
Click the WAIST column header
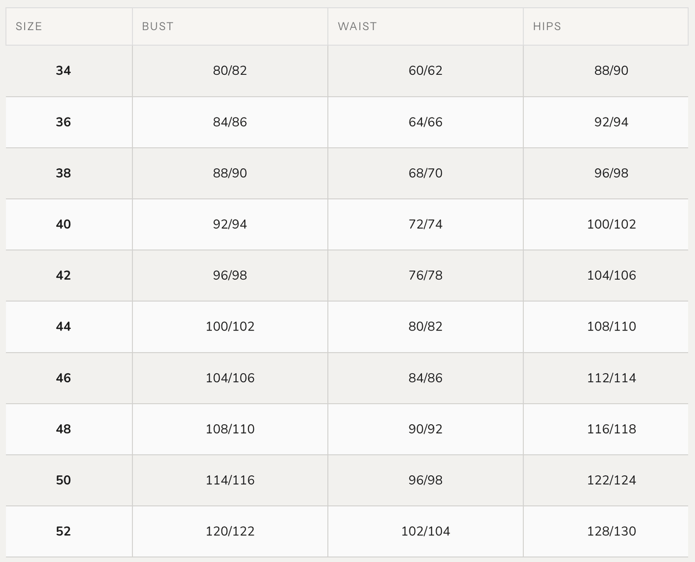357,27
